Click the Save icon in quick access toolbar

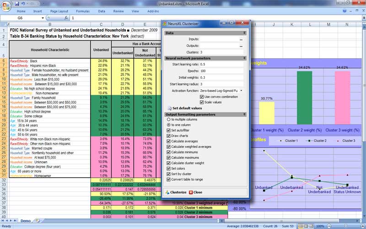click(x=17, y=4)
